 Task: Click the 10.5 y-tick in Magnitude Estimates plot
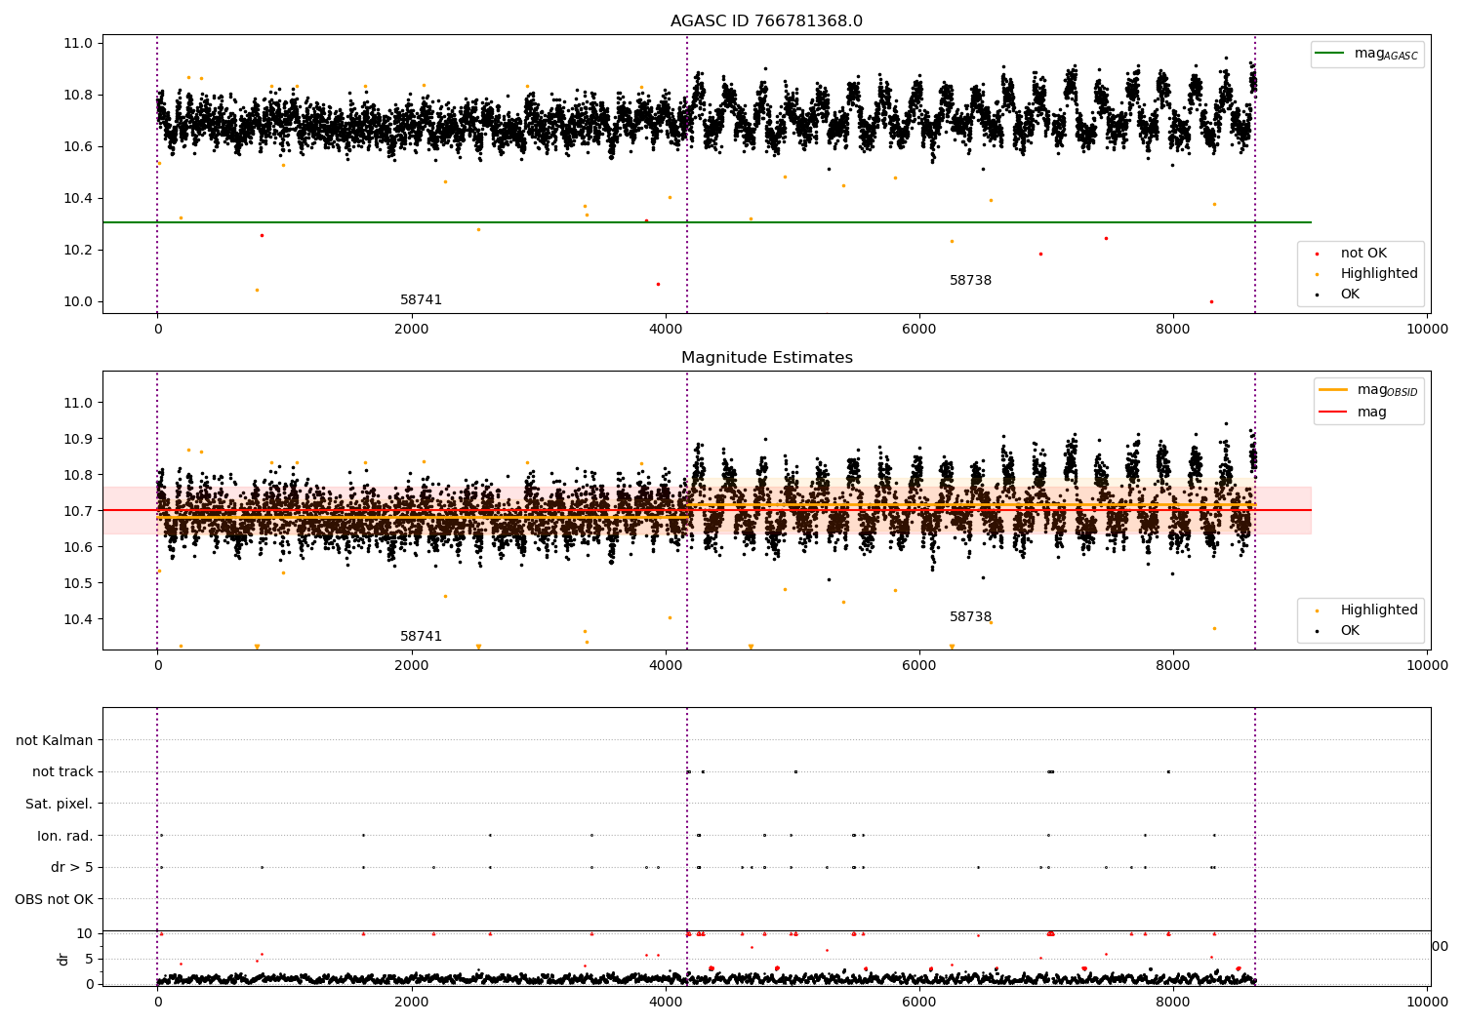tap(78, 584)
